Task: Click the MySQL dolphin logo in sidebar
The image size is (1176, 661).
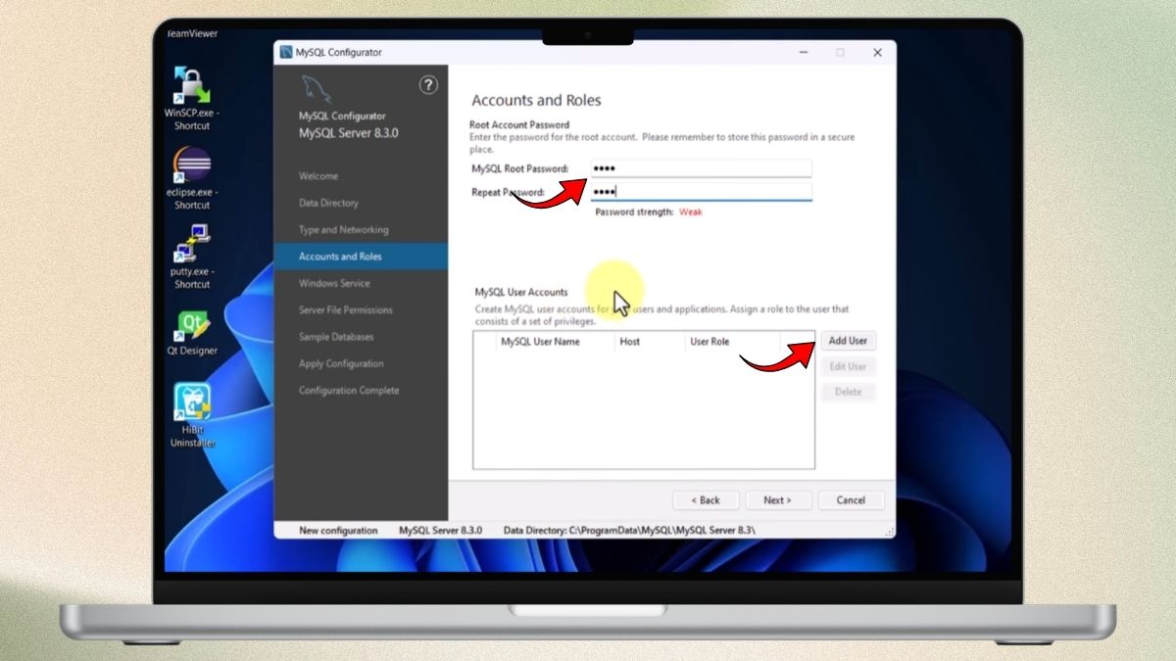Action: click(316, 88)
